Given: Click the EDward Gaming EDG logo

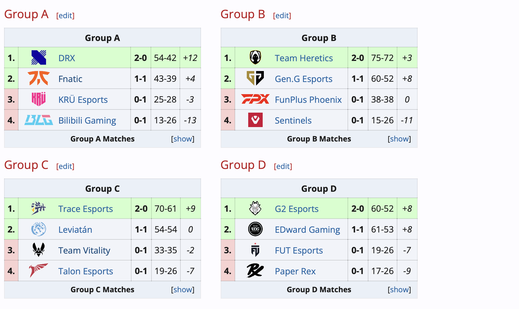Looking at the screenshot, I should pyautogui.click(x=255, y=229).
